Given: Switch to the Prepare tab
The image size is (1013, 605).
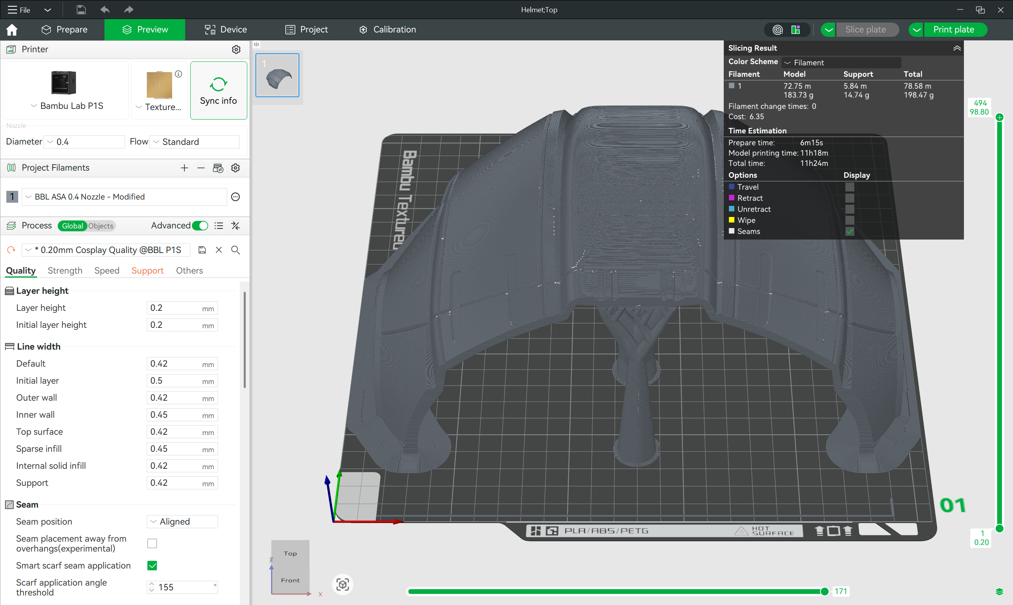Looking at the screenshot, I should point(64,30).
